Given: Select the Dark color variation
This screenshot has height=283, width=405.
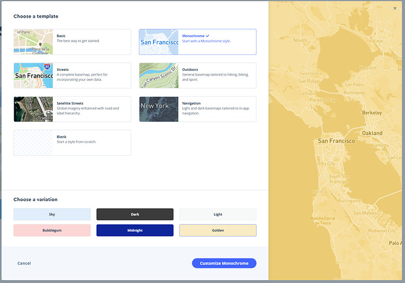Looking at the screenshot, I should pos(135,214).
